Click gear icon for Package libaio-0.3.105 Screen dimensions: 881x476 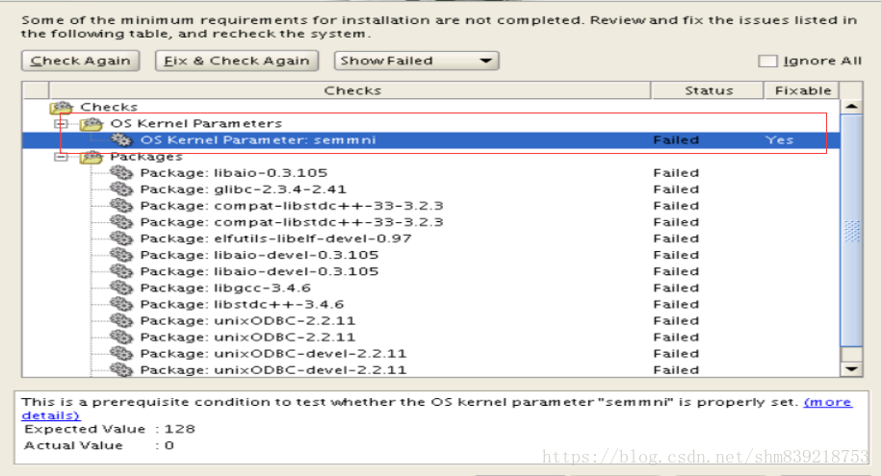click(x=122, y=173)
